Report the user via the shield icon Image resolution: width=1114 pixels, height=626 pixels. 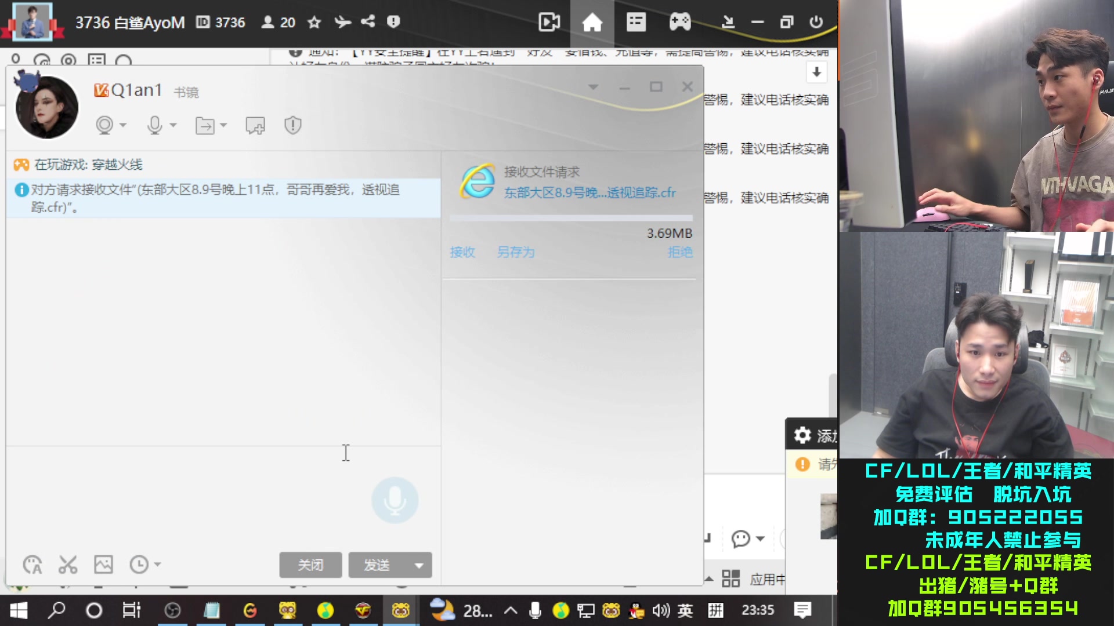coord(292,126)
